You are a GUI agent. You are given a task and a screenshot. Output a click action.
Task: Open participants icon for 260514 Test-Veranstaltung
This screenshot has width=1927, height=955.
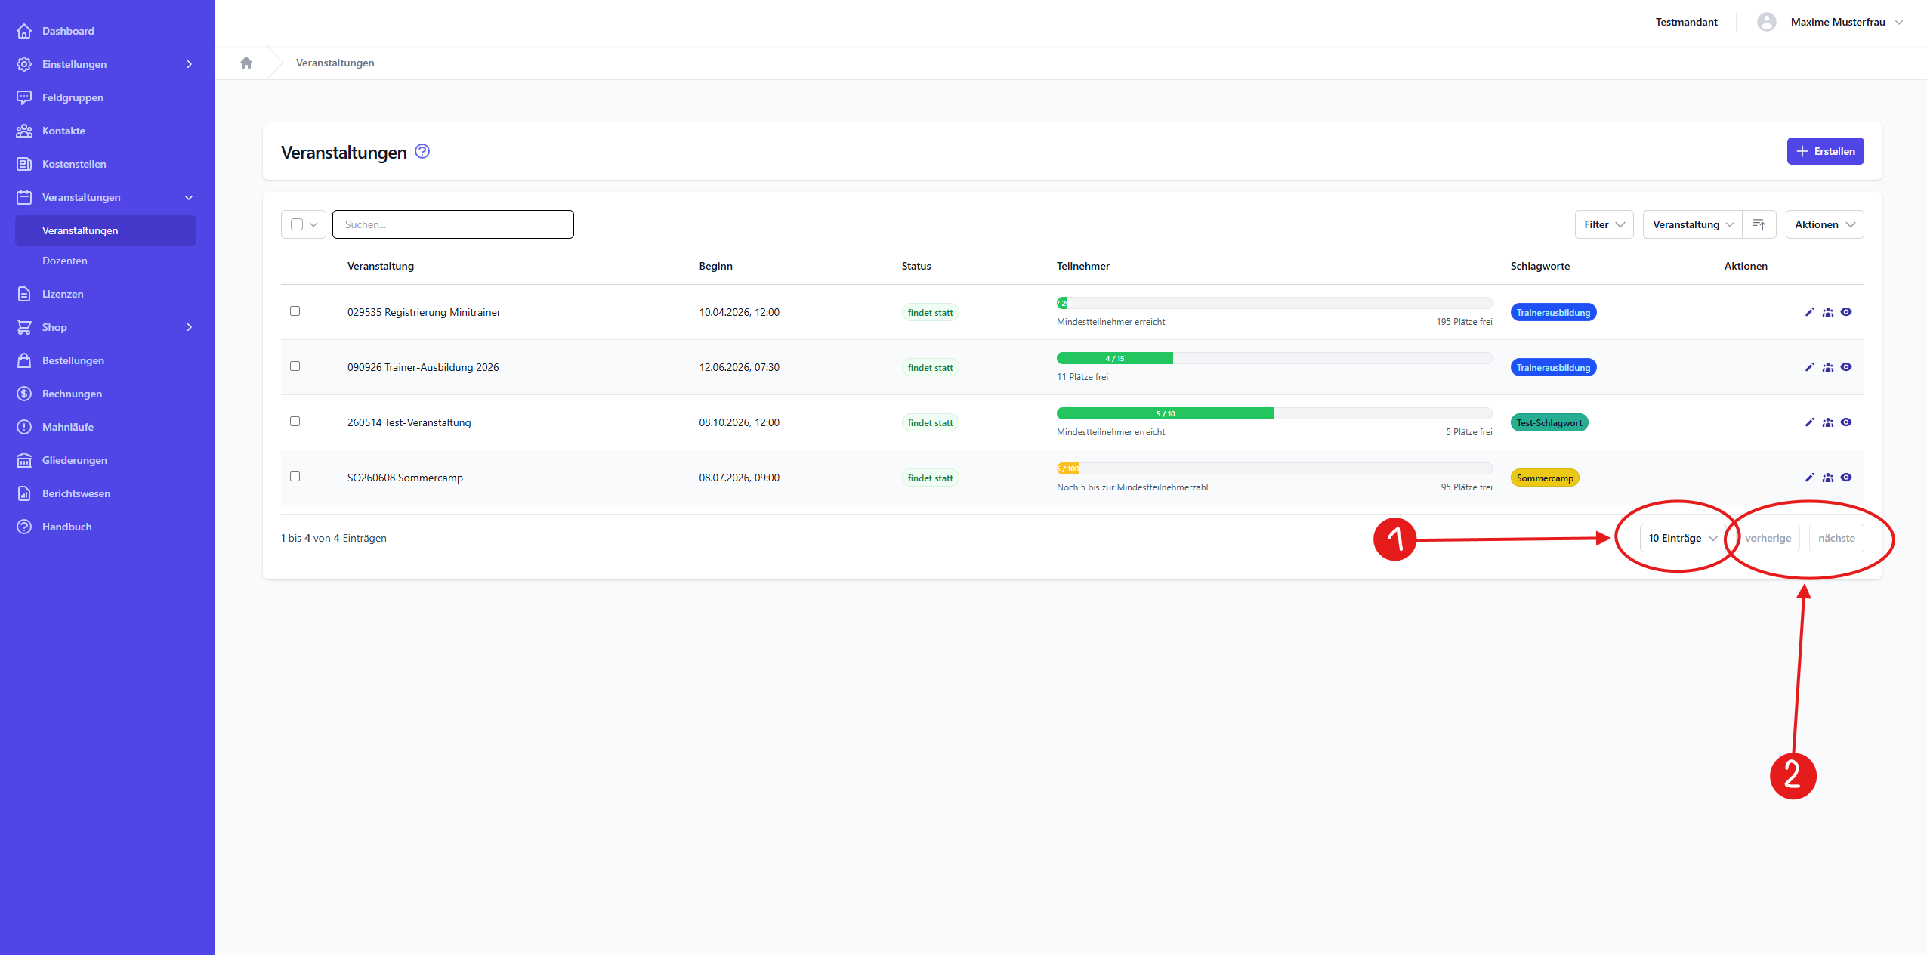pyautogui.click(x=1827, y=422)
